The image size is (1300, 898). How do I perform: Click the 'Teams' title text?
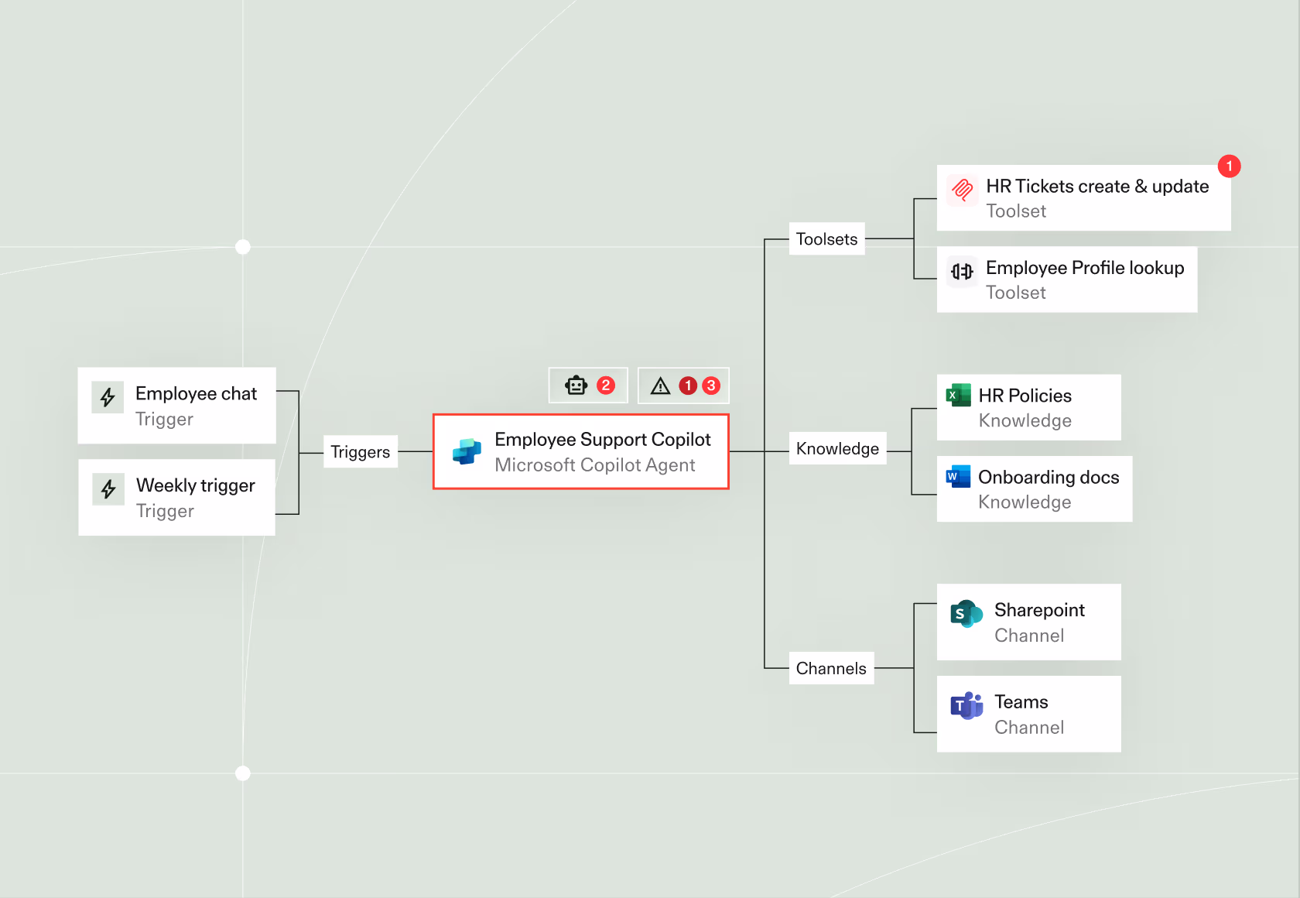click(1021, 702)
